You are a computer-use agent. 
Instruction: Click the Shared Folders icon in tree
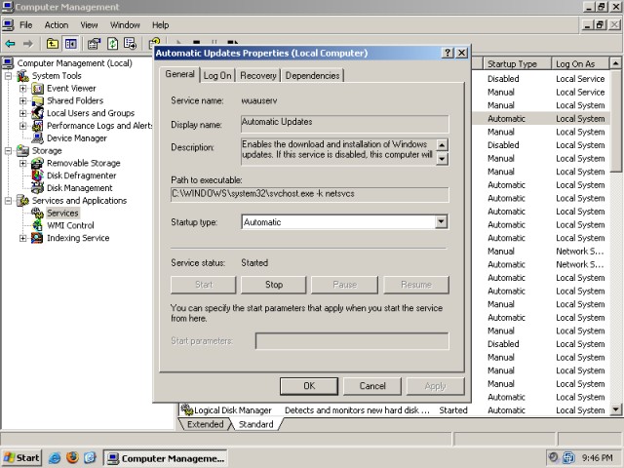click(37, 100)
